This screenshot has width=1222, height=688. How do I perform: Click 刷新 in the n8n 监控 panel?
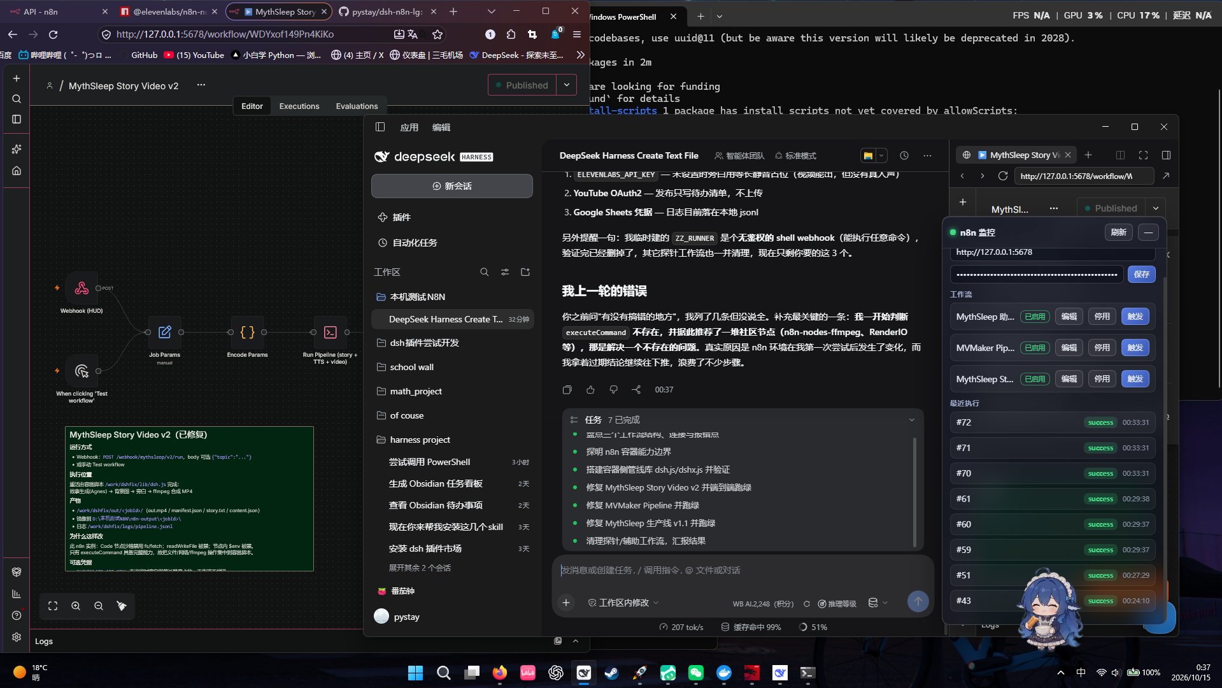(1118, 233)
